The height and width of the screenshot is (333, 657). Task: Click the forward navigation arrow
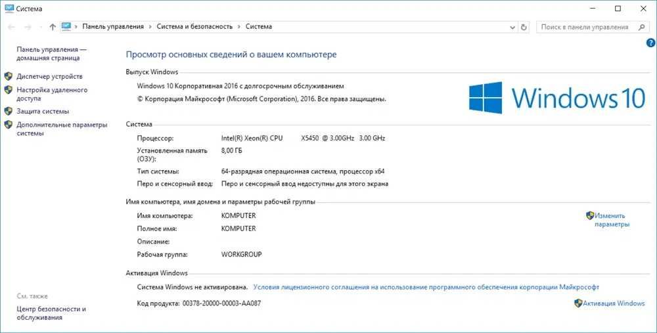click(28, 27)
